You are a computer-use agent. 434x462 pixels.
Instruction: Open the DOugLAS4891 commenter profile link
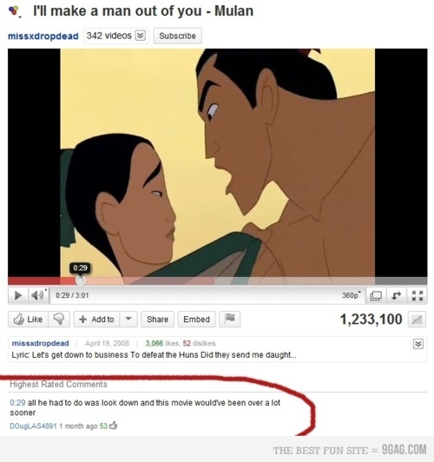click(33, 426)
